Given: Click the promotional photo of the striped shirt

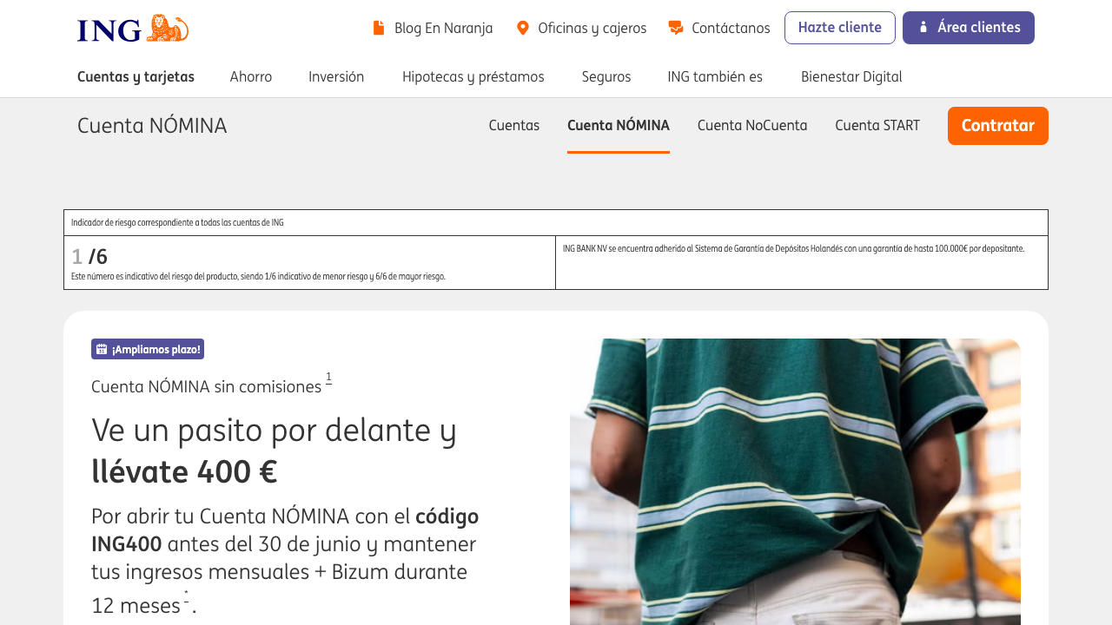Looking at the screenshot, I should 795,482.
